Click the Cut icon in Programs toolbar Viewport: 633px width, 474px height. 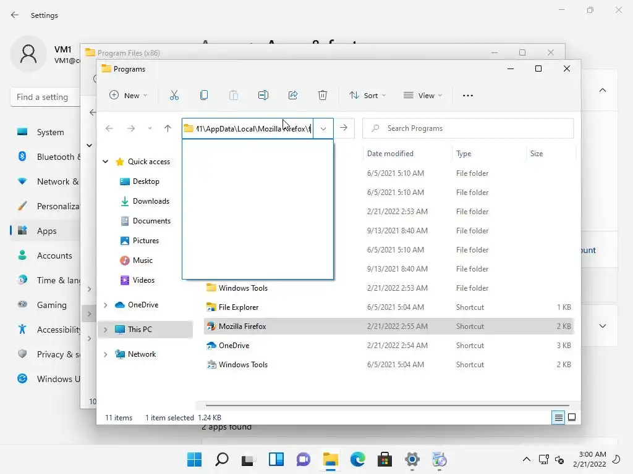pos(174,96)
